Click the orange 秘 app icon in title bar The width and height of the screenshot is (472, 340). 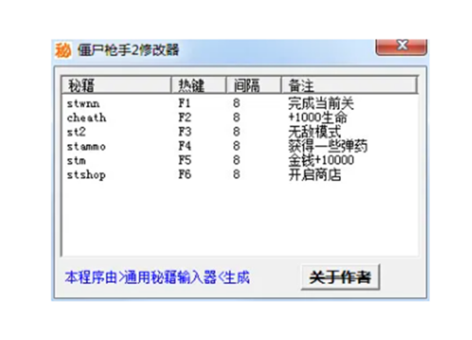point(63,50)
